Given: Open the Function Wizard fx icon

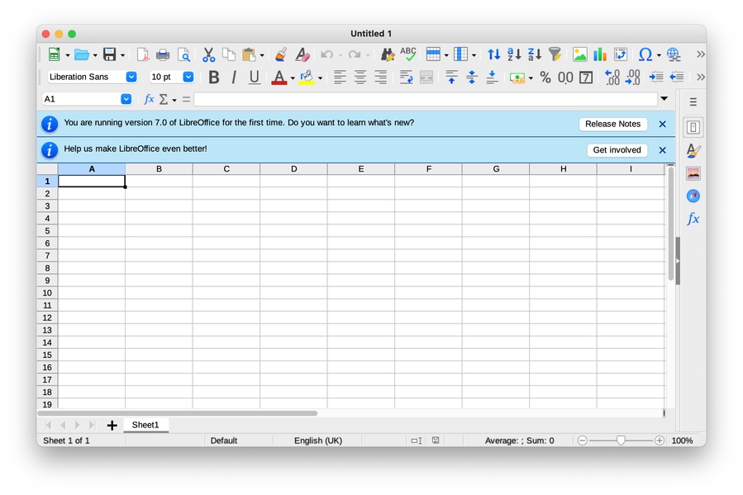Looking at the screenshot, I should [149, 99].
